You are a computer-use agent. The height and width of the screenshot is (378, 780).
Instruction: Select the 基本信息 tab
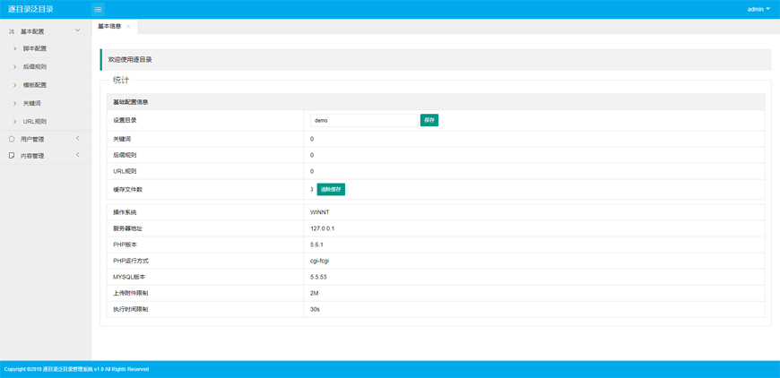tap(109, 26)
